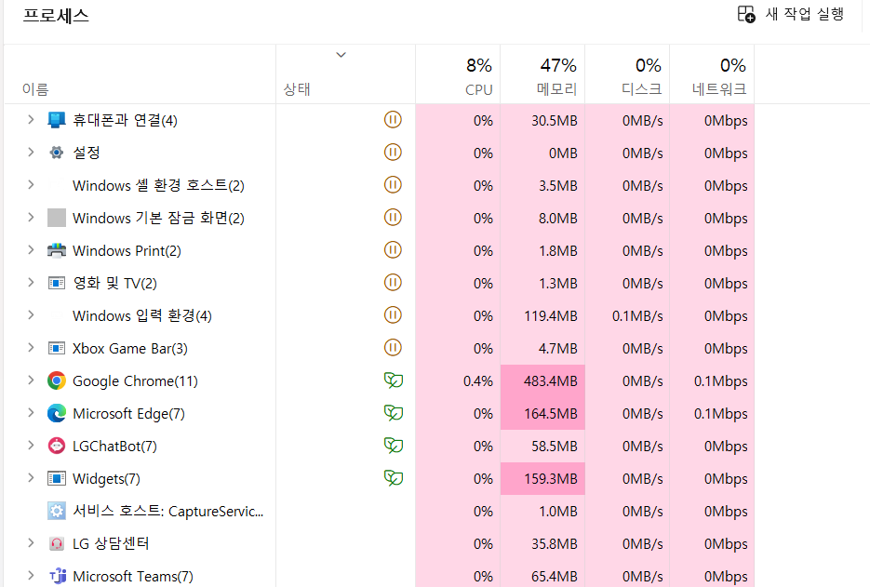Click efficiency mode leaf icon for Microsoft Edge
870x587 pixels.
coord(394,413)
